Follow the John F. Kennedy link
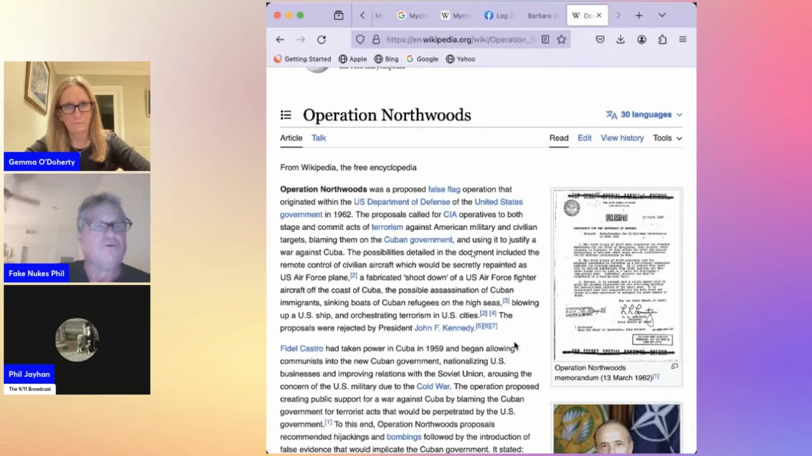Screen dimensions: 812x456 [444, 328]
